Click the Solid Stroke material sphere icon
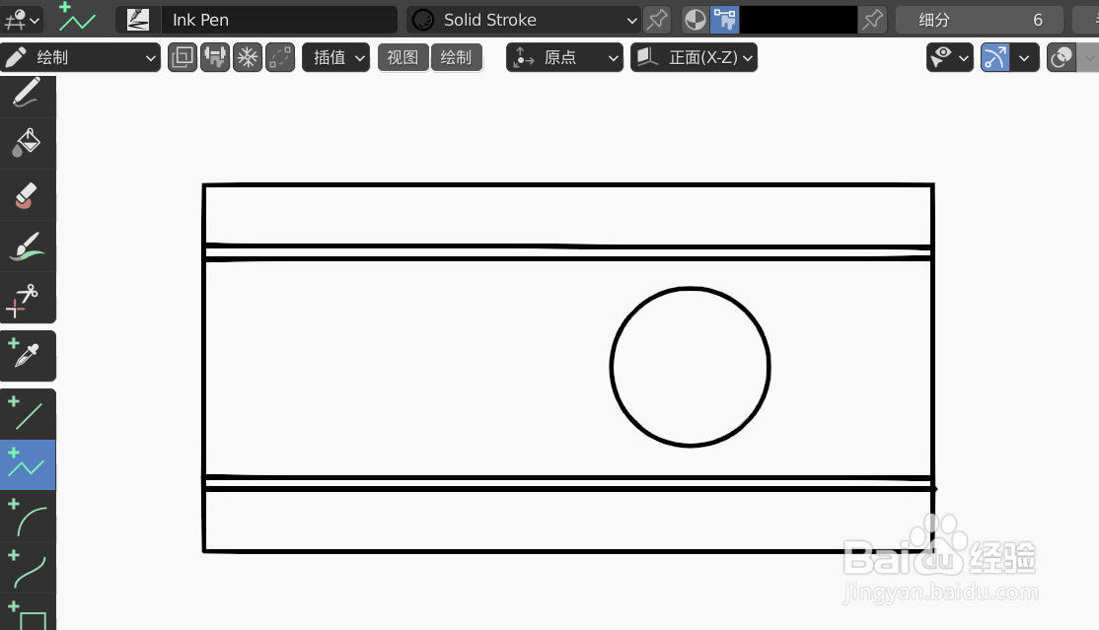Screen dimensions: 1099x630 coord(422,20)
